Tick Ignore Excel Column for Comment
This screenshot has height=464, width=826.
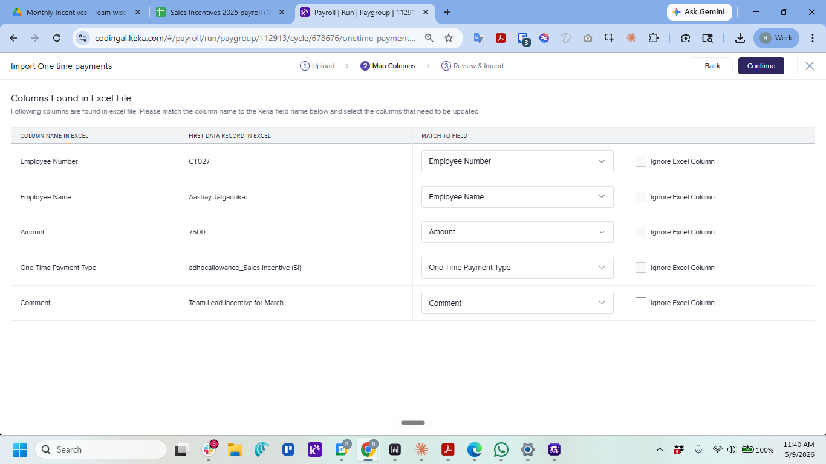click(641, 303)
